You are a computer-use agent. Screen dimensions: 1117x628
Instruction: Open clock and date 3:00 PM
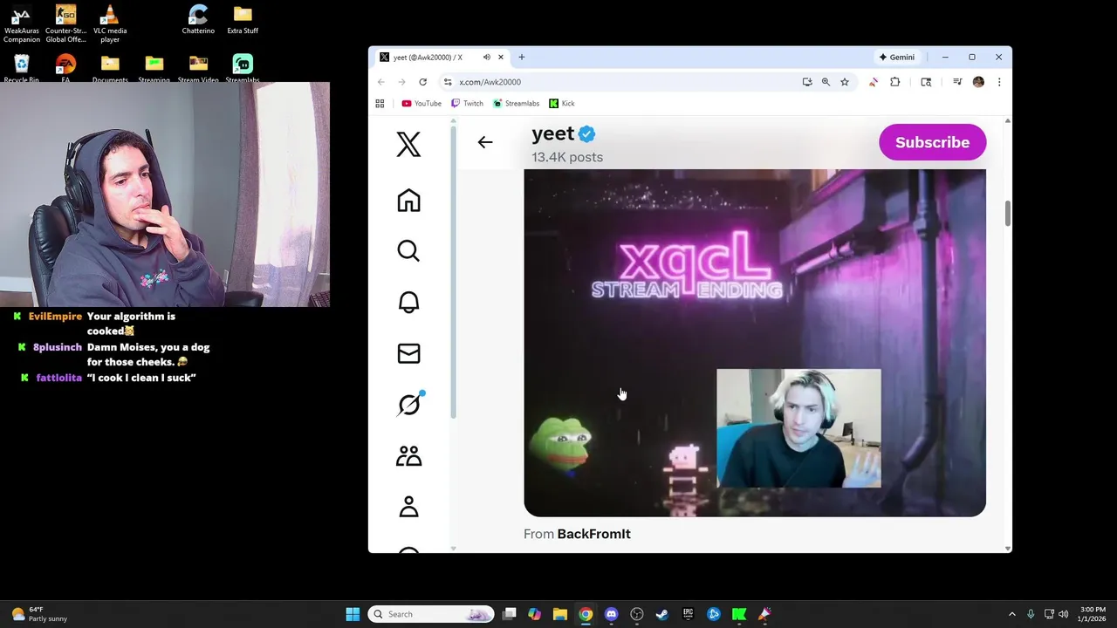pos(1093,614)
